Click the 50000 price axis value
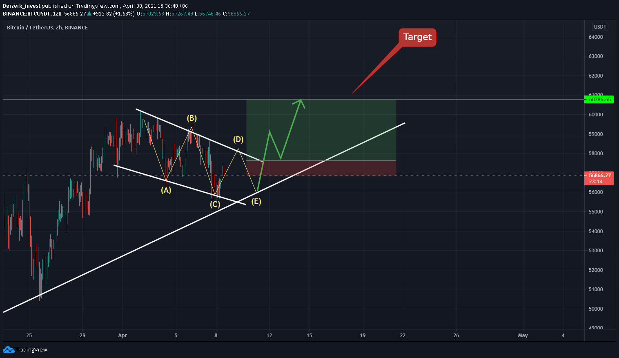 coord(596,309)
